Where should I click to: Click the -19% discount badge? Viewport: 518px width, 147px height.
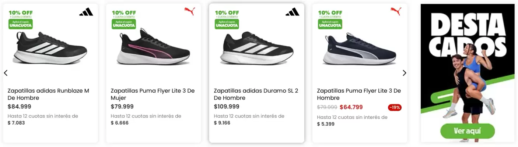pos(395,107)
